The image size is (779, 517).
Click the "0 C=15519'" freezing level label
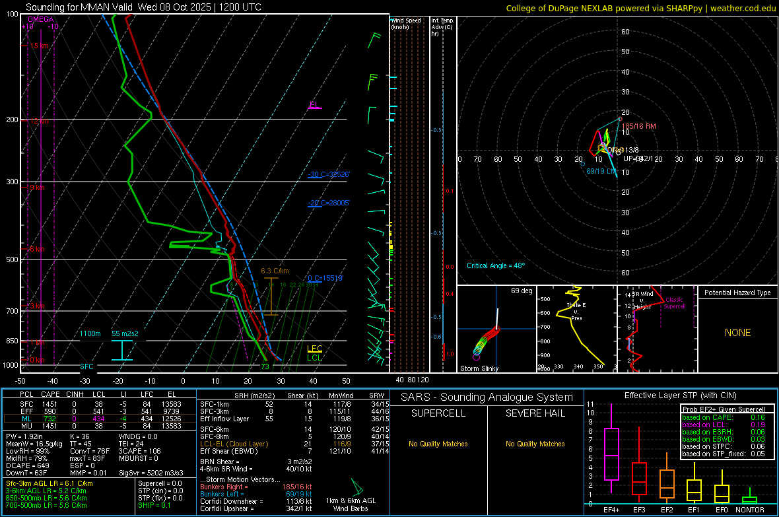click(x=325, y=279)
